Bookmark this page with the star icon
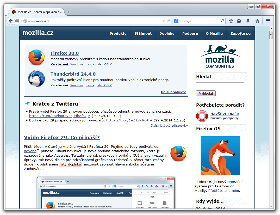Image resolution: width=280 pixels, height=215 pixels. coord(231,21)
